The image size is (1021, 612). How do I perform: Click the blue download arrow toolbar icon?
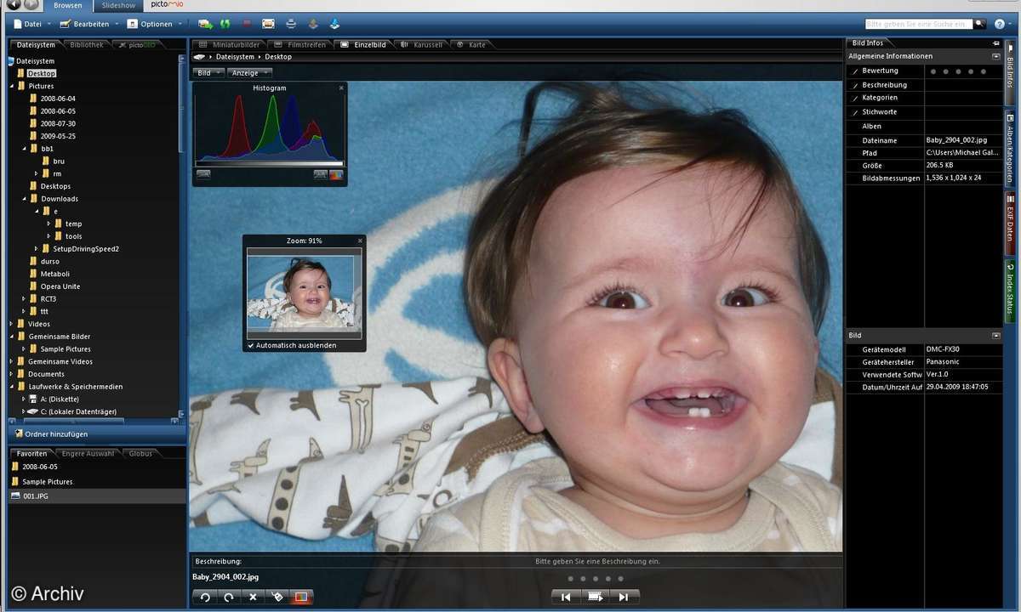334,24
